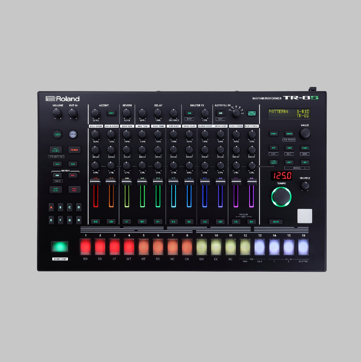The image size is (361, 362).
Task: Click the INST button beside KIT
Action: (x=289, y=148)
